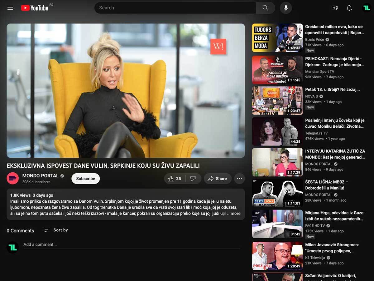
Task: Open the YouTube voice search microphone
Action: [285, 8]
